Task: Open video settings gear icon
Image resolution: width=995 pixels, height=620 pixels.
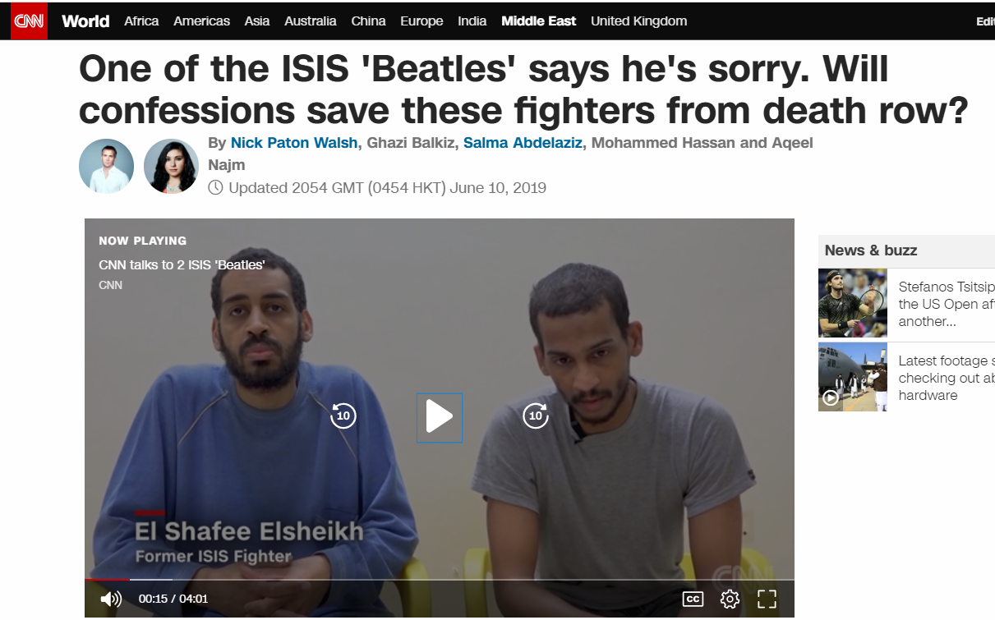Action: 730,599
